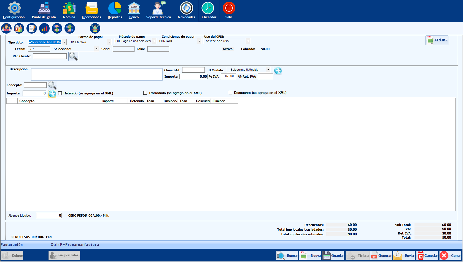
Task: Click magnifier next to RFC Cliente
Action: [73, 56]
